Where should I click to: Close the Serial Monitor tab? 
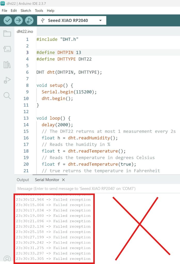coord(64,180)
